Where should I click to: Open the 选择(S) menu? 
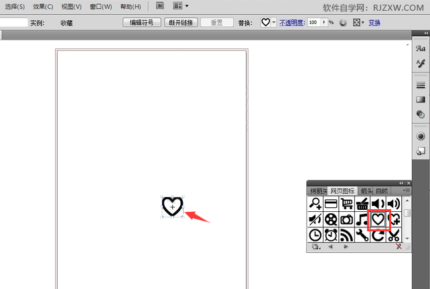(15, 7)
